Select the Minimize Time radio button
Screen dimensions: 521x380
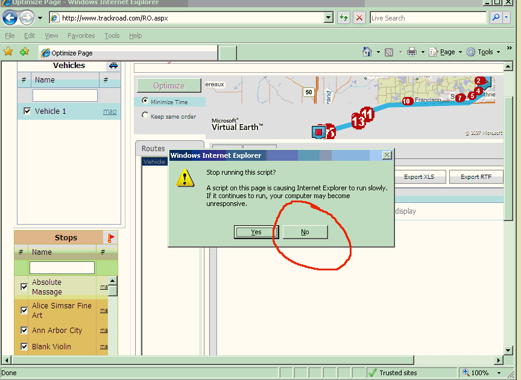point(145,101)
